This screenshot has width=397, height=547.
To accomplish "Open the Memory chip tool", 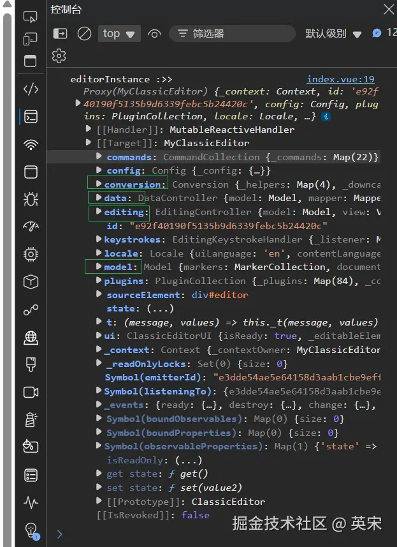I will tap(31, 254).
